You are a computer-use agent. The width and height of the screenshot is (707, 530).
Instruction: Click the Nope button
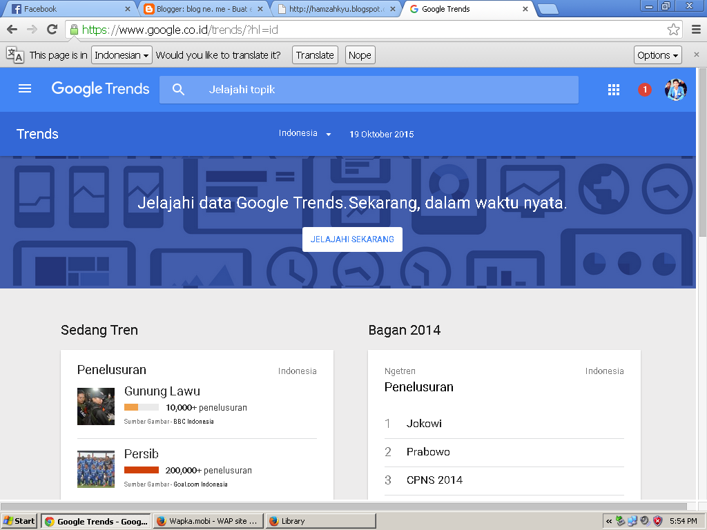point(360,55)
